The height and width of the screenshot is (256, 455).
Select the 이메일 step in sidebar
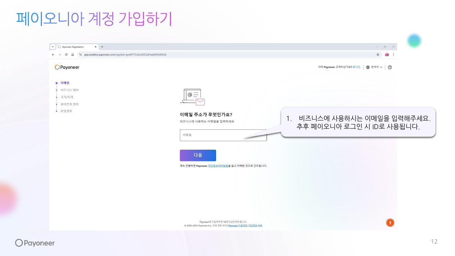point(65,83)
